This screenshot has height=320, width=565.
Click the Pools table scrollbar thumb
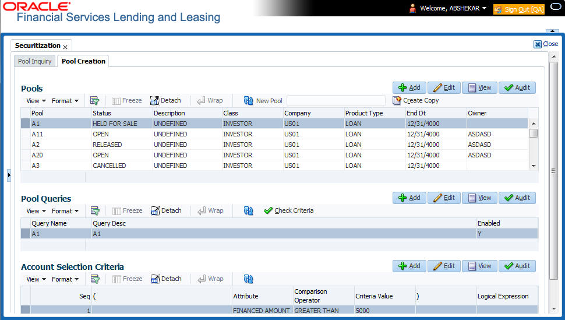(x=534, y=133)
